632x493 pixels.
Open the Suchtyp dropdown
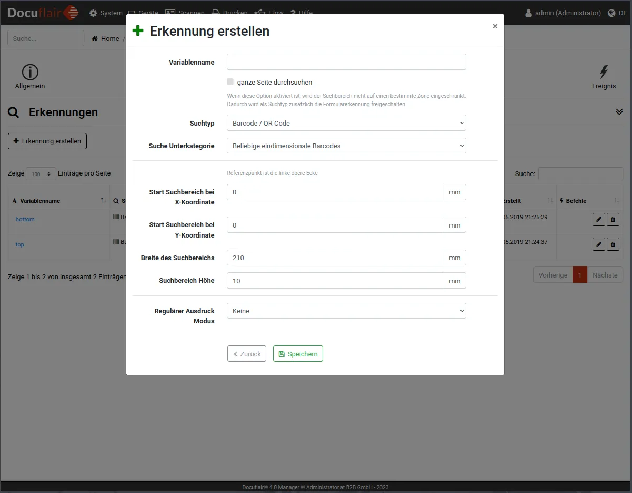coord(346,123)
